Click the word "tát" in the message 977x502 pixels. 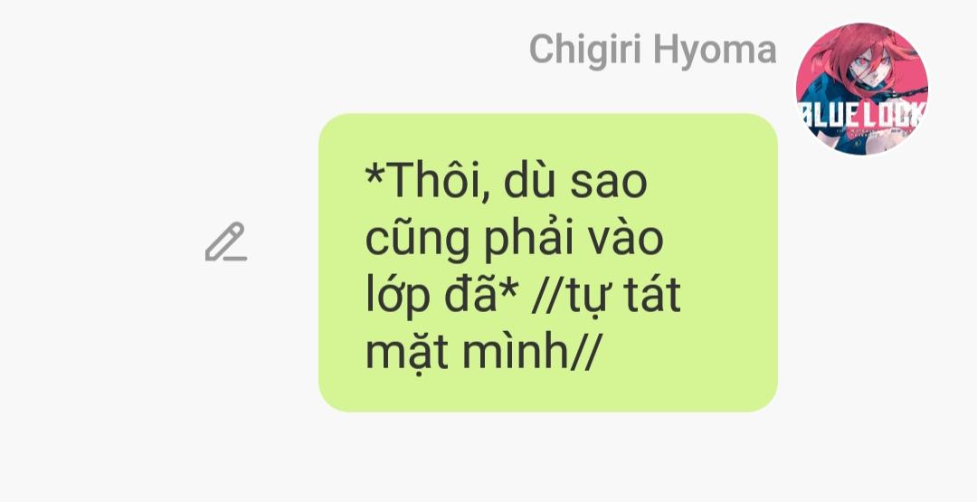(651, 295)
